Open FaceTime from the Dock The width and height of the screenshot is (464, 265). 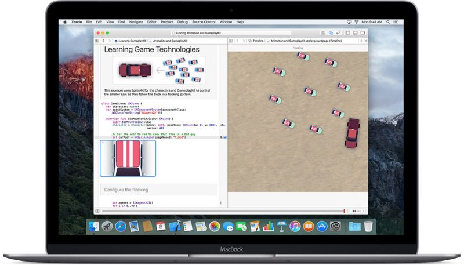(241, 227)
